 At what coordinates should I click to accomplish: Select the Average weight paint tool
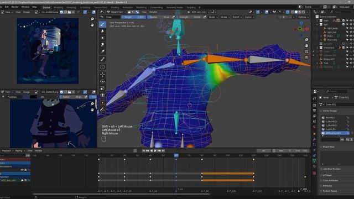click(x=102, y=38)
